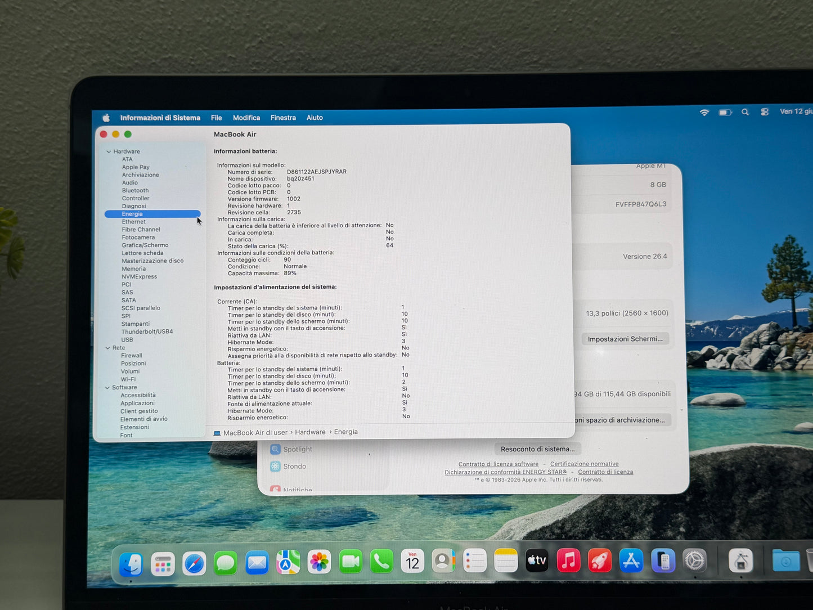Open the Mail app in the Dock
Viewport: 813px width, 610px height.
pyautogui.click(x=257, y=563)
